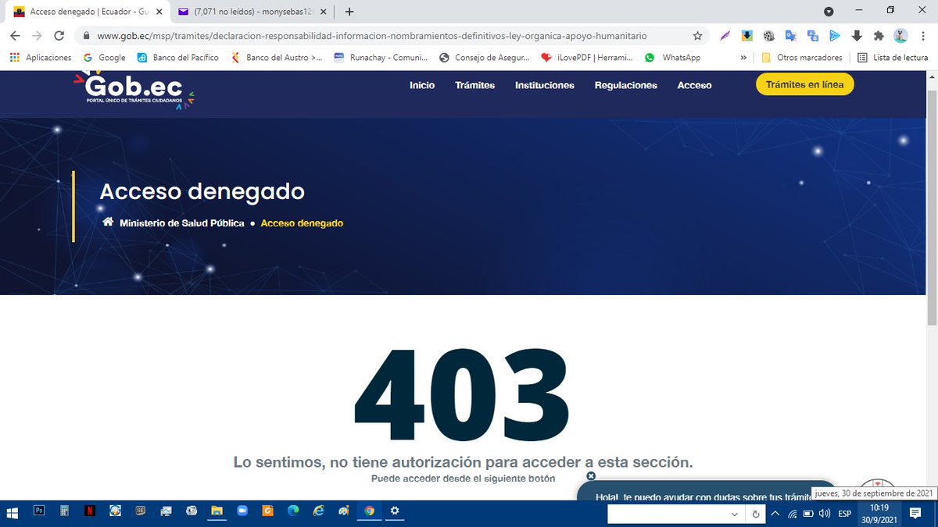
Task: Click the Chrome taskbar icon
Action: tap(369, 511)
